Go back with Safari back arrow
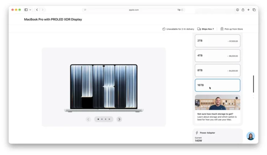 37,10
